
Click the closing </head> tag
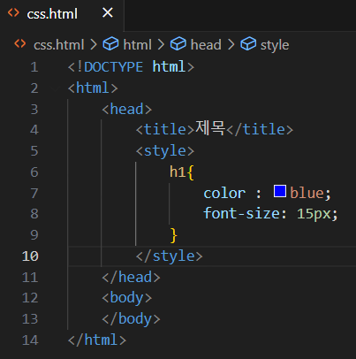tap(132, 278)
